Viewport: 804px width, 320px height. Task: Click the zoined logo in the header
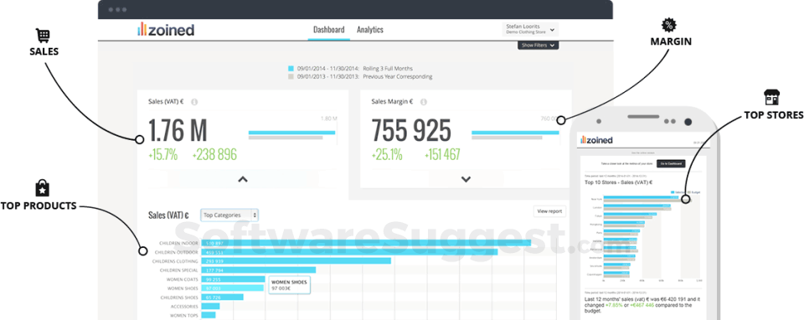click(166, 30)
